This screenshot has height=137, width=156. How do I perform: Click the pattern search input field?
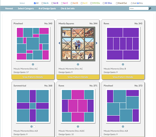pyautogui.click(x=139, y=8)
